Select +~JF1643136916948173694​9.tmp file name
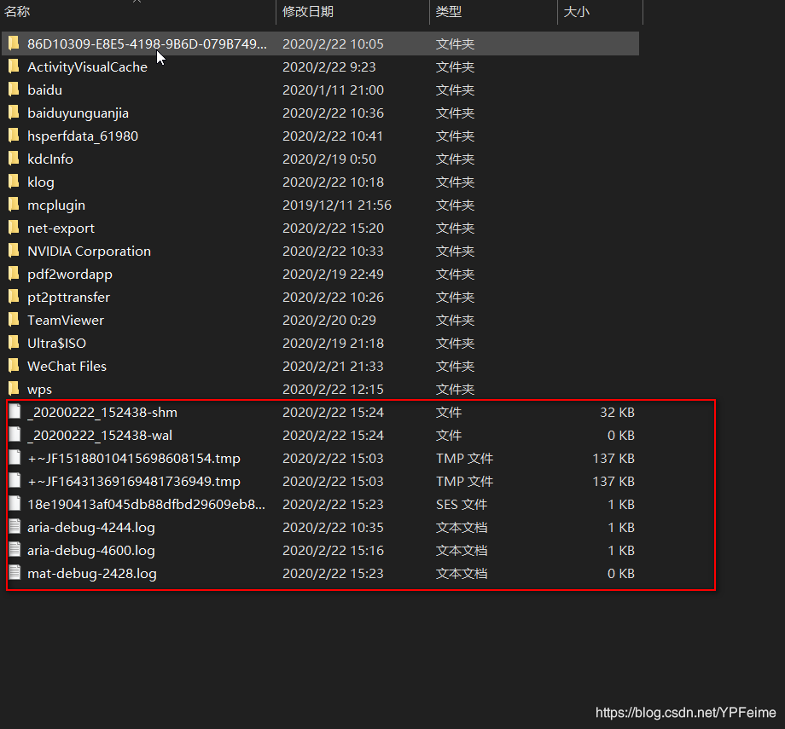Screen dimensions: 785x729 pyautogui.click(x=134, y=482)
